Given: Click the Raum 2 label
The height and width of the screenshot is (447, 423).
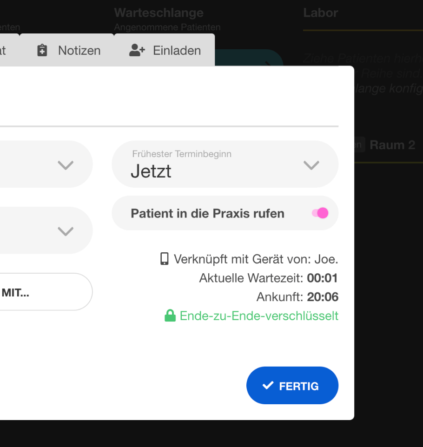Looking at the screenshot, I should [392, 145].
